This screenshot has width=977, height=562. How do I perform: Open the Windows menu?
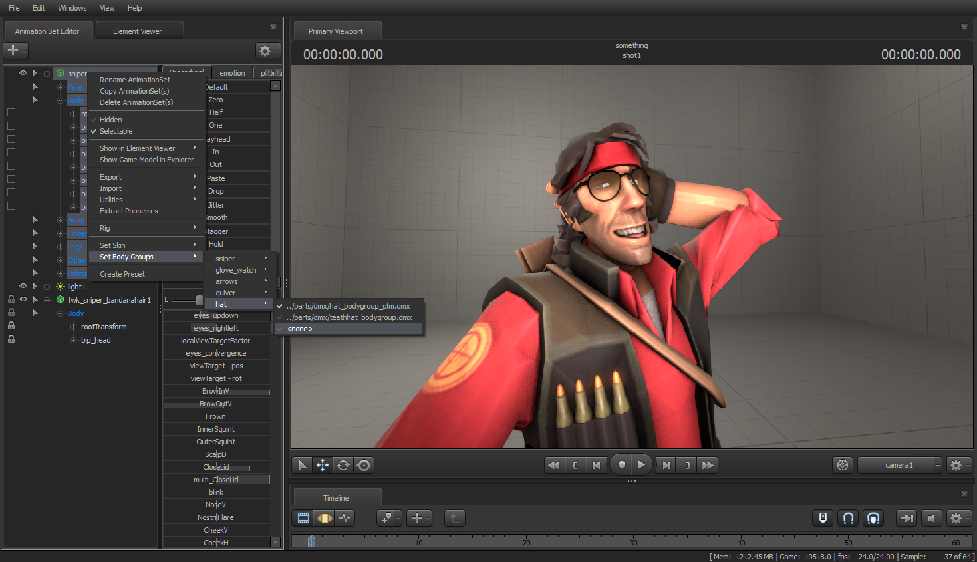coord(72,8)
